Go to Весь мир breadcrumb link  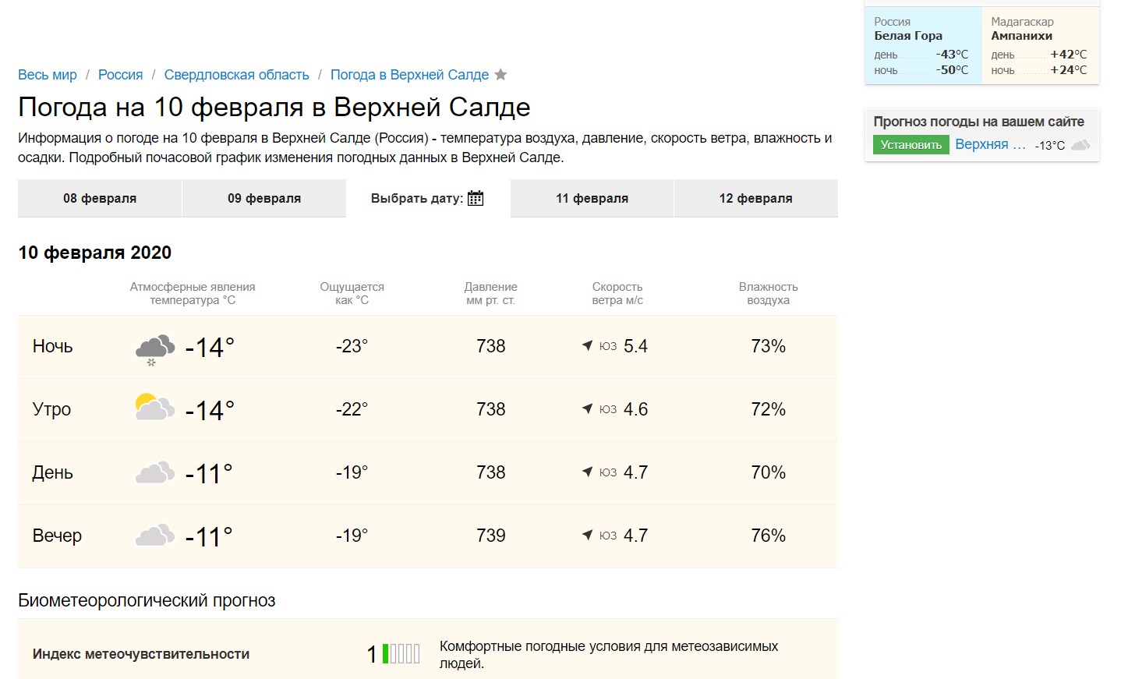coord(48,75)
